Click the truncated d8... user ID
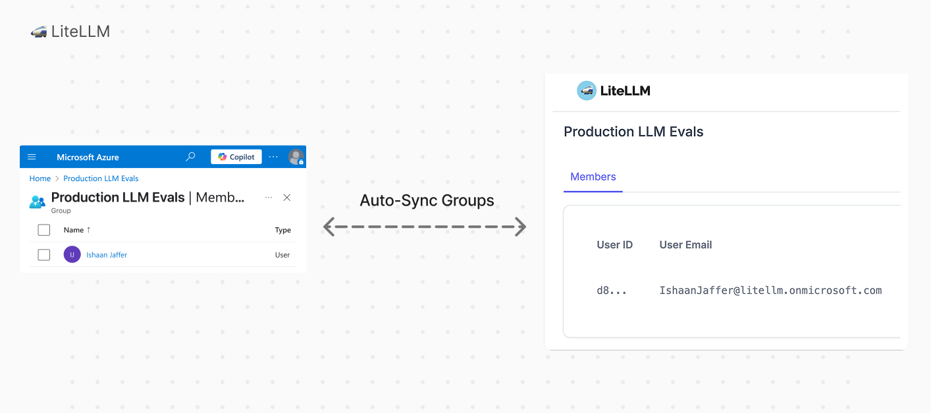Image resolution: width=931 pixels, height=413 pixels. point(610,290)
